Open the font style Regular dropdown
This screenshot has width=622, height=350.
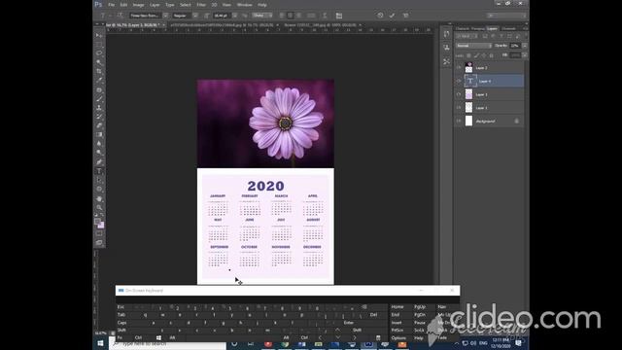[195, 16]
